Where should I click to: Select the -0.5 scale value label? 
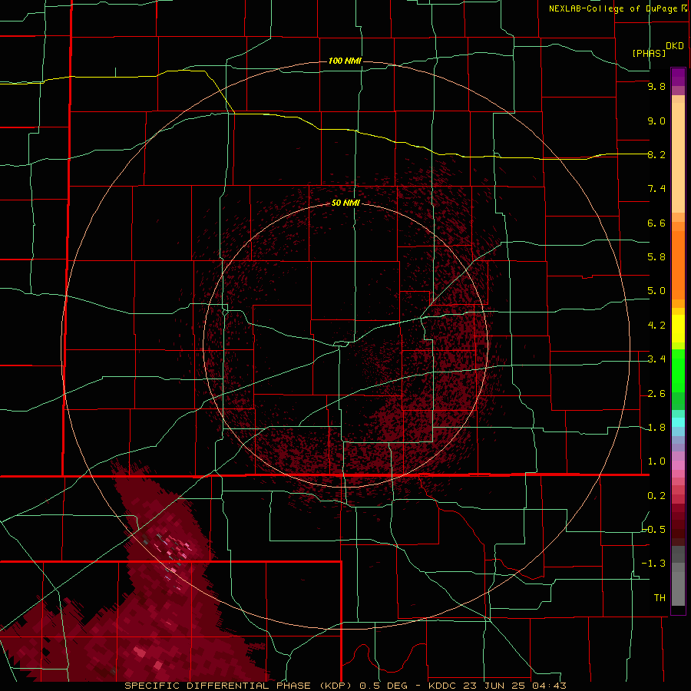point(654,530)
